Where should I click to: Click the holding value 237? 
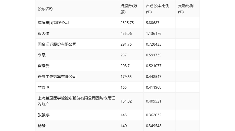pos(124,55)
